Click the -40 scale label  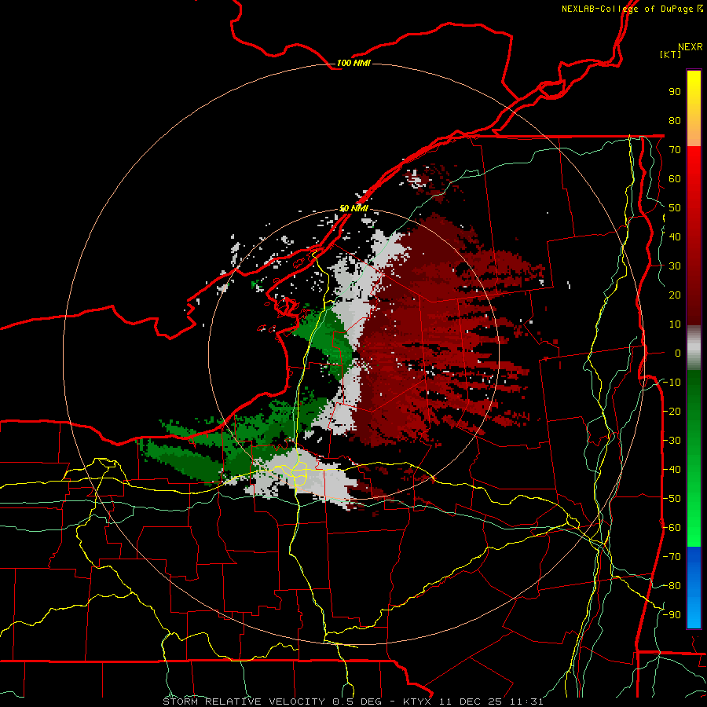tap(672, 470)
